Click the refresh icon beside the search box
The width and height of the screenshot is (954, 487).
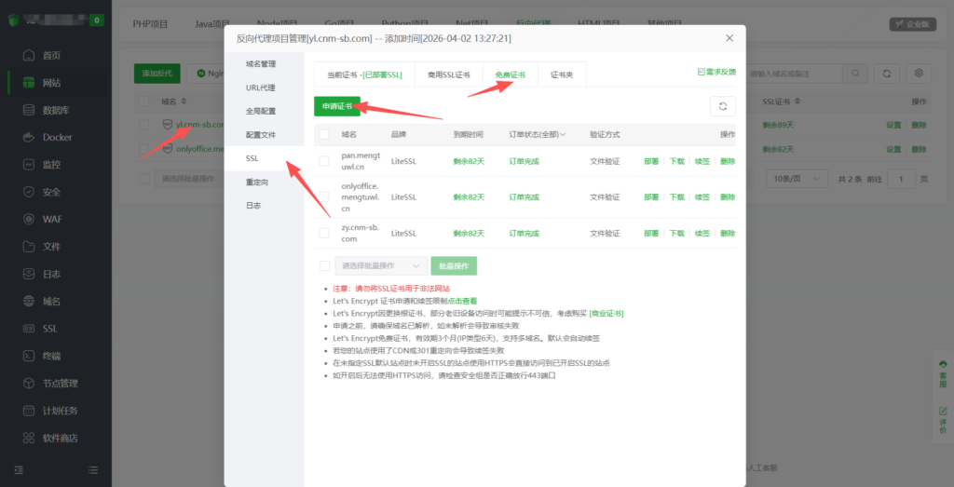(x=887, y=73)
